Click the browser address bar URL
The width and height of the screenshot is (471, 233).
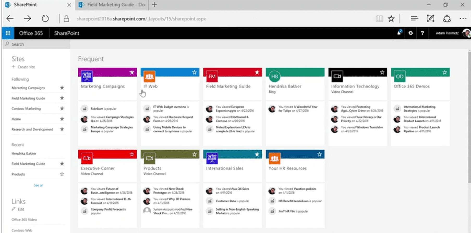click(141, 19)
